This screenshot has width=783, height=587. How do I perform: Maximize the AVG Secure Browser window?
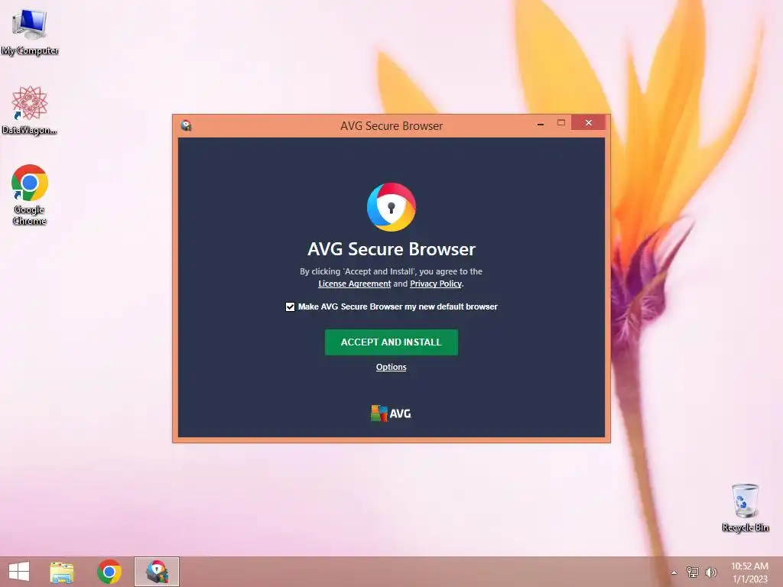click(x=561, y=123)
